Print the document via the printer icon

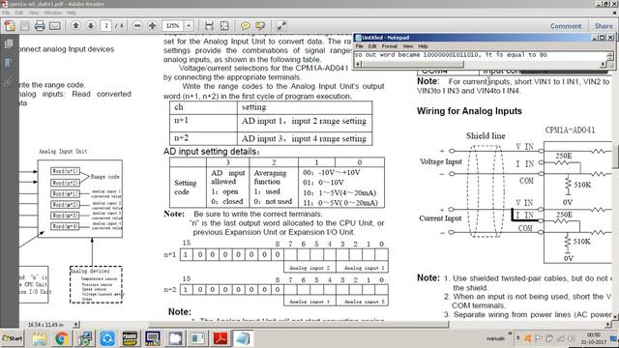(x=40, y=26)
